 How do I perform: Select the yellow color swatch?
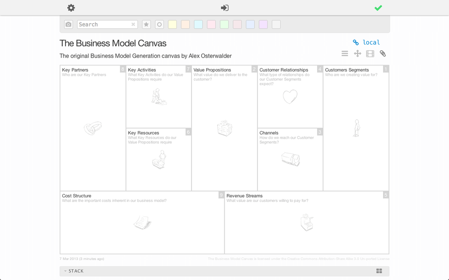tap(172, 24)
